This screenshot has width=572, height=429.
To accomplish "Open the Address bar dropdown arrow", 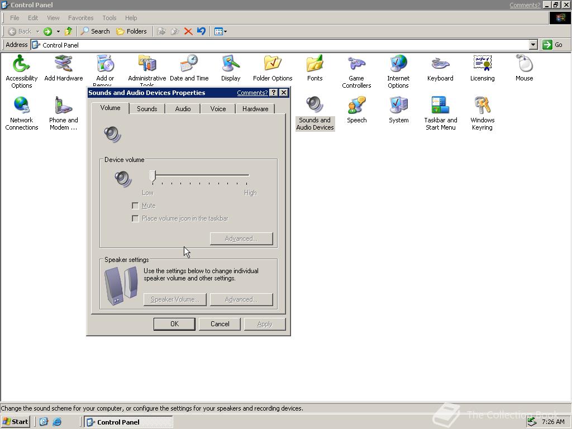I will tap(533, 45).
